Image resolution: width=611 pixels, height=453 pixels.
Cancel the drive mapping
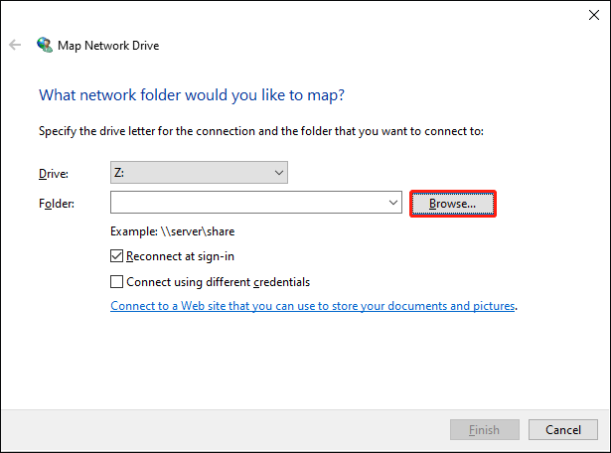(x=563, y=429)
